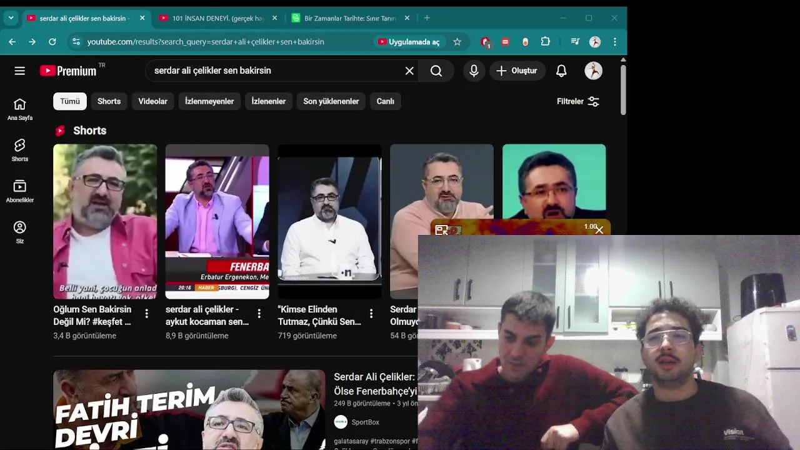Reload the page with the refresh icon
This screenshot has height=450, width=800.
click(52, 42)
